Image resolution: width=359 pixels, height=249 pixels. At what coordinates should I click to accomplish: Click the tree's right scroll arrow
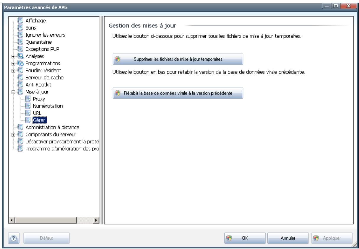pos(96,221)
